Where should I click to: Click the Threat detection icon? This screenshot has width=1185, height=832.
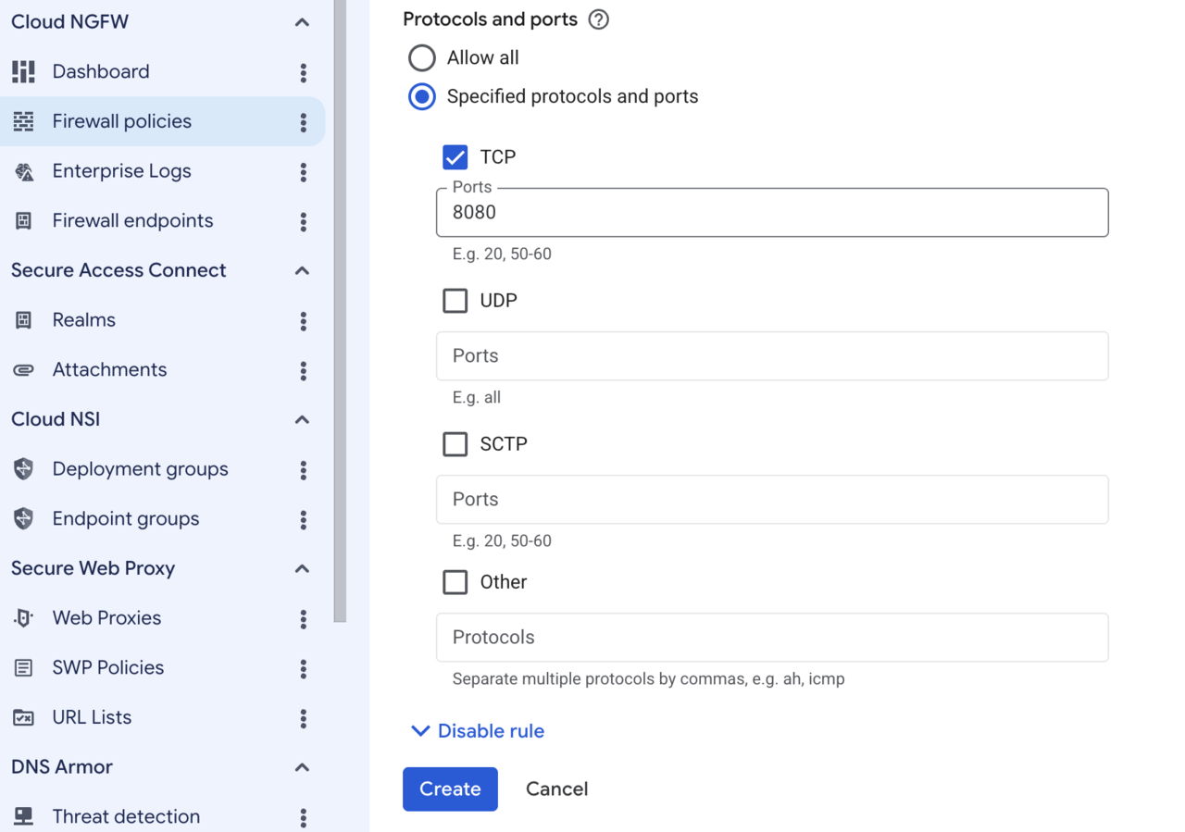[23, 816]
